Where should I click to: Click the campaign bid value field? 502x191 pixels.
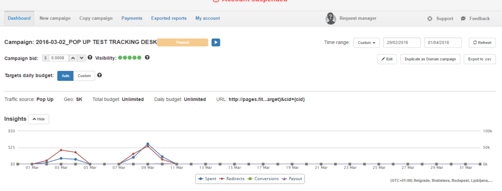[x=59, y=58]
